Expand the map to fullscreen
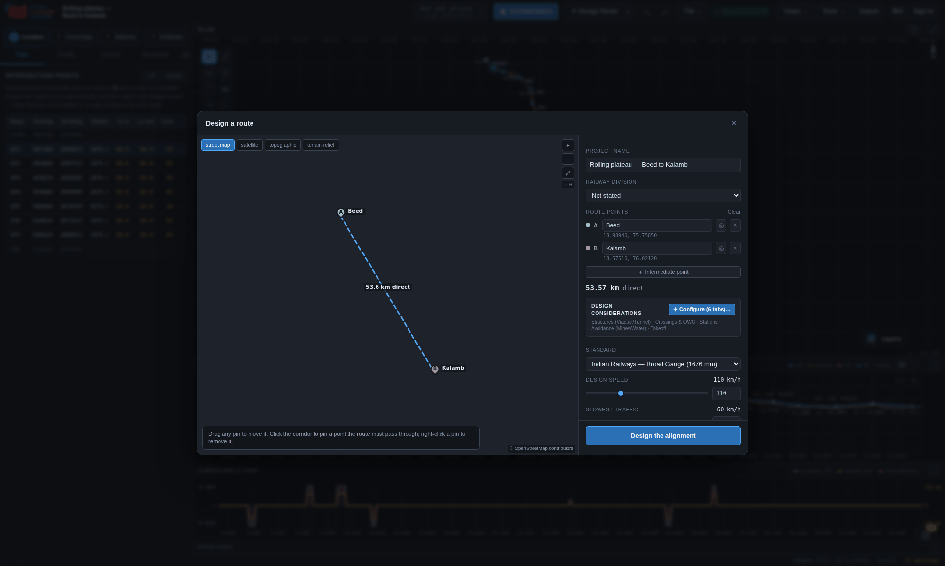Screen dimensions: 945x566 tap(567, 173)
